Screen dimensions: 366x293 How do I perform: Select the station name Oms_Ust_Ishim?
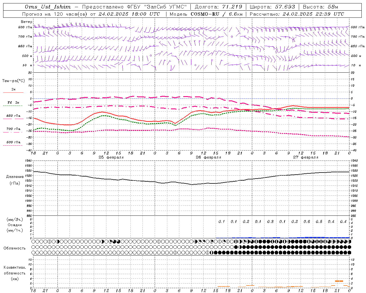pos(48,7)
